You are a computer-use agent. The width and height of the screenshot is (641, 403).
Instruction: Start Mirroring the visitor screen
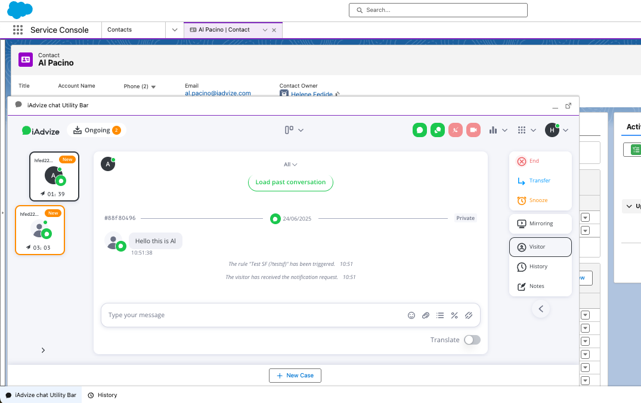tap(540, 224)
